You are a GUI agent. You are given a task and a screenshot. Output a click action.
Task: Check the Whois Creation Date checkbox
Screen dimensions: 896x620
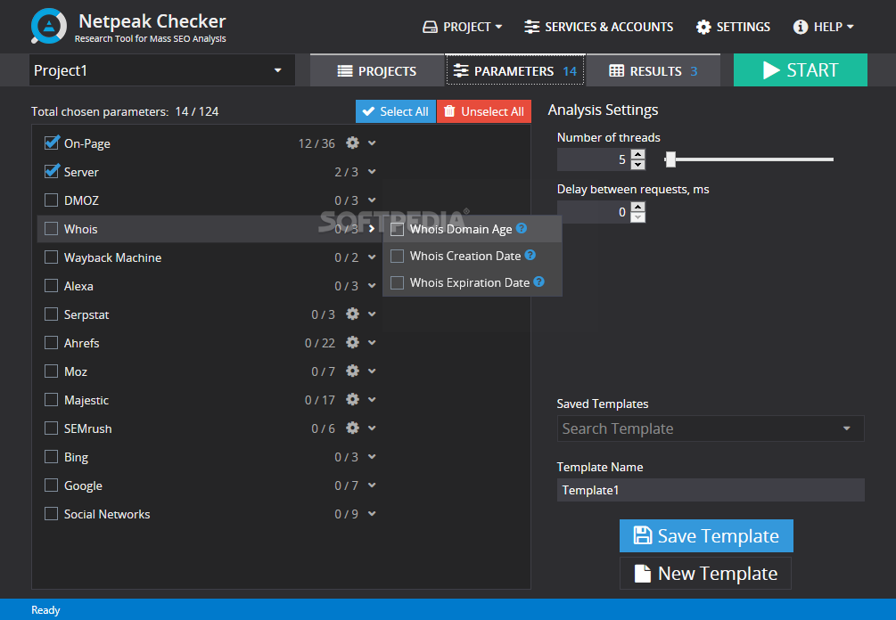(x=397, y=256)
